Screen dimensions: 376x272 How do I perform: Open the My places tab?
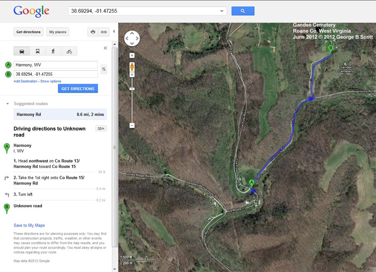point(58,32)
